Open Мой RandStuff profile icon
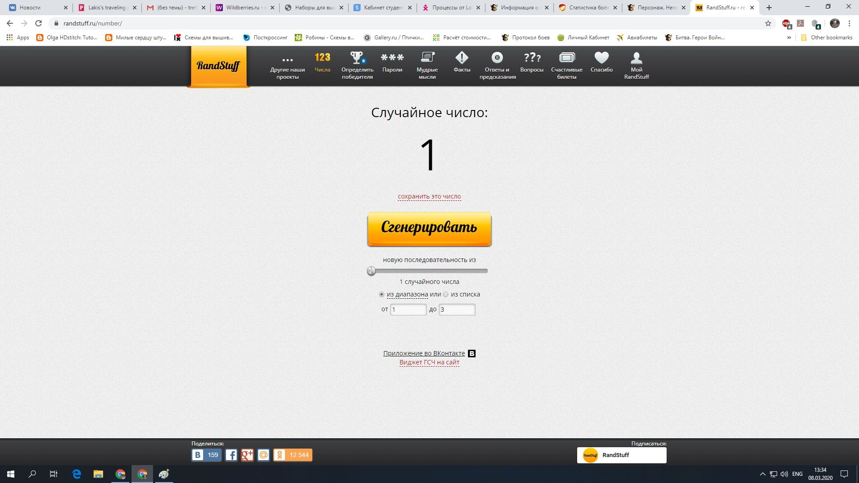 pyautogui.click(x=636, y=58)
